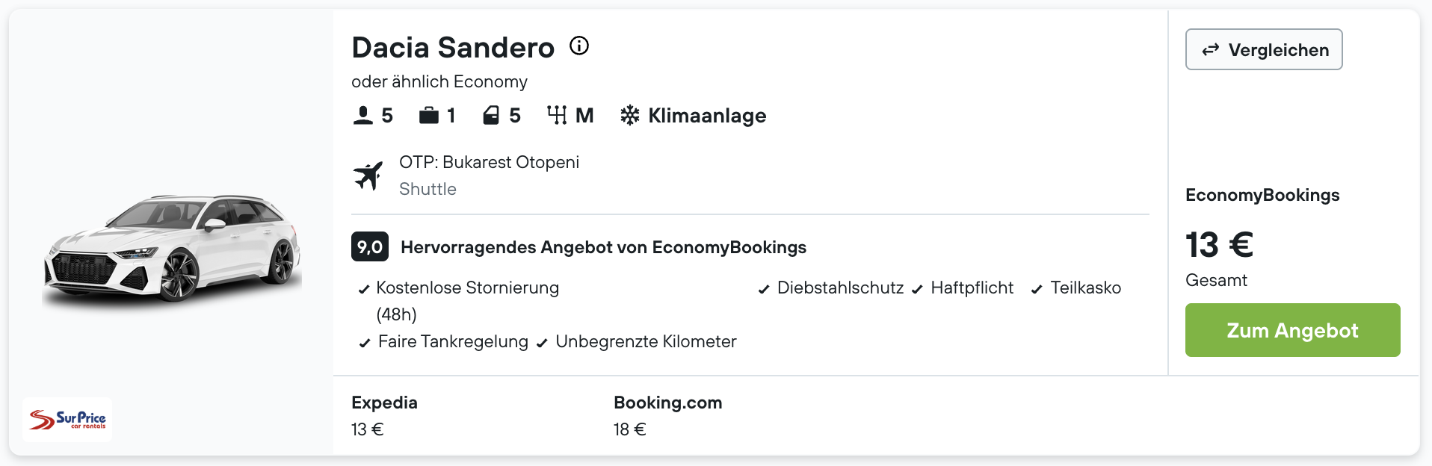
Task: Open the Booking.com 18 € offer
Action: point(668,416)
